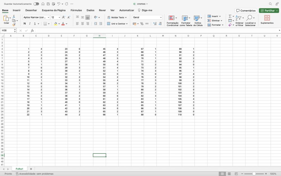
Task: Click the AutoSum sigma icon
Action: [230, 16]
